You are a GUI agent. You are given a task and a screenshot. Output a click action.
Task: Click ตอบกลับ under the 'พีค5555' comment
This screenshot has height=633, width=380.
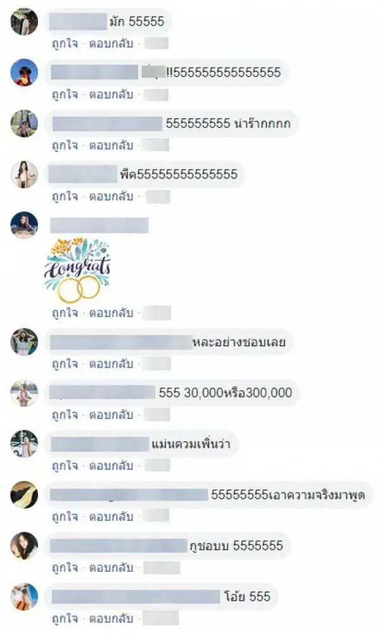[x=111, y=197]
